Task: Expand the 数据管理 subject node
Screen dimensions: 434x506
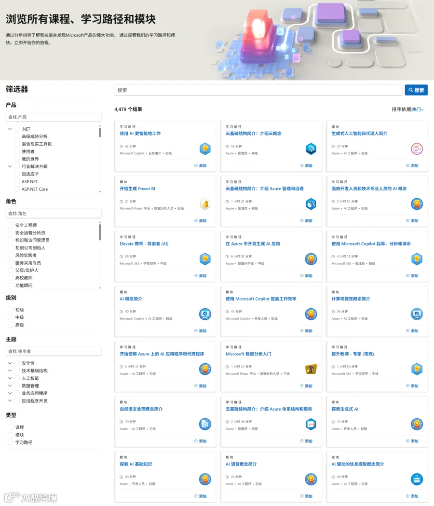Action: tap(10, 385)
